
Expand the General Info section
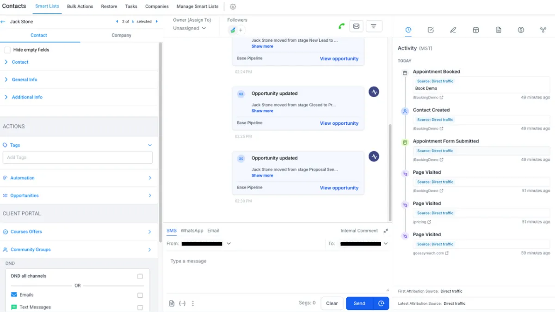click(25, 80)
